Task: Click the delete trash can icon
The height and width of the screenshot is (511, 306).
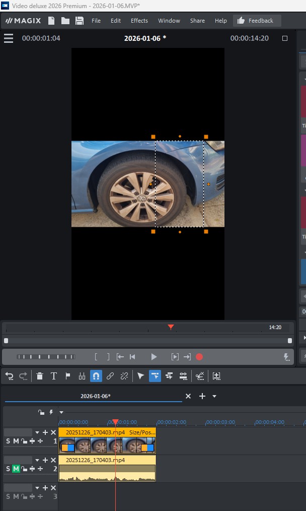Action: point(40,376)
